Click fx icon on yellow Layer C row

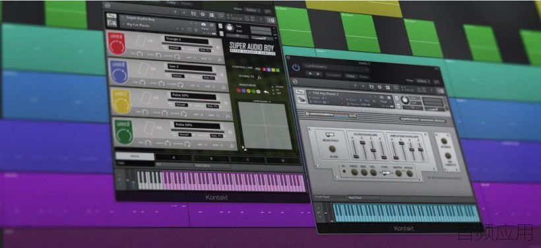tap(228, 116)
